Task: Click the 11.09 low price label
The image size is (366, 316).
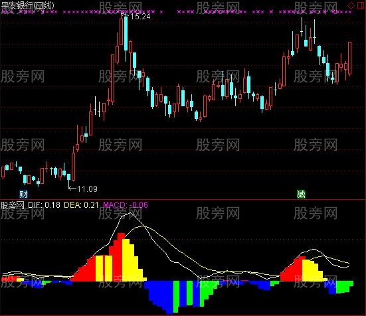Action: click(x=87, y=189)
